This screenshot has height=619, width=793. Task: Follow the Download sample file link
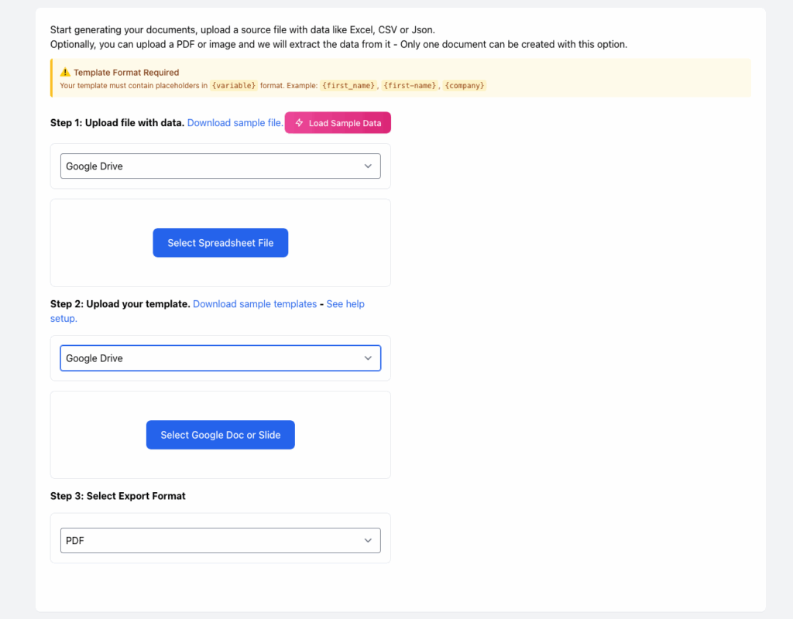tap(235, 123)
